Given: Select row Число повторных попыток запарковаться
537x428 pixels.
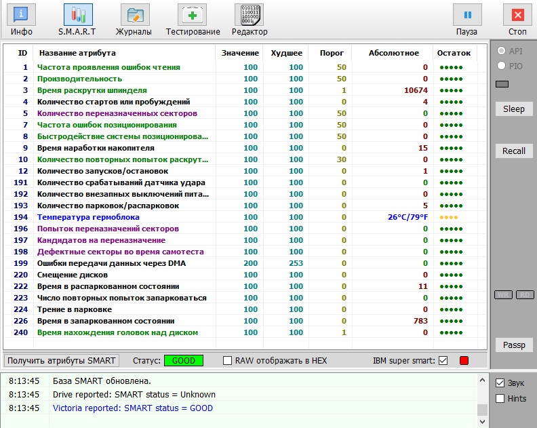Looking at the screenshot, I should (x=245, y=298).
